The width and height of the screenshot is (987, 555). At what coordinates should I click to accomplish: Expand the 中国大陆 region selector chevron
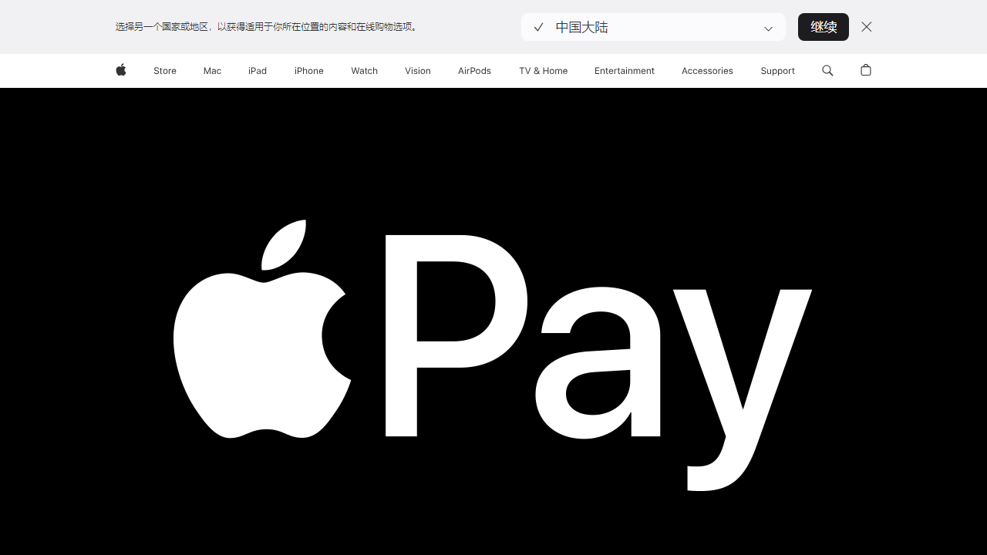tap(768, 28)
